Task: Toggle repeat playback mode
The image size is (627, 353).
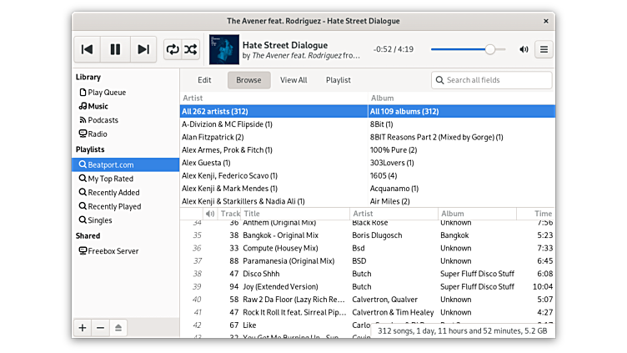Action: 173,49
